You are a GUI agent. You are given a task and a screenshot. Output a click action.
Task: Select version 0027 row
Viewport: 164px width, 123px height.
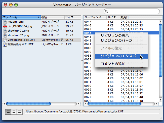click(x=121, y=97)
